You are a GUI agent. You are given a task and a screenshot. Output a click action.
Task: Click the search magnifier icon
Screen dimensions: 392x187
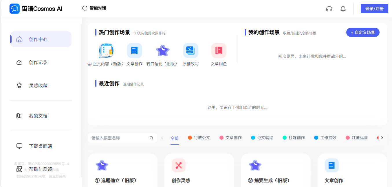[151, 138]
